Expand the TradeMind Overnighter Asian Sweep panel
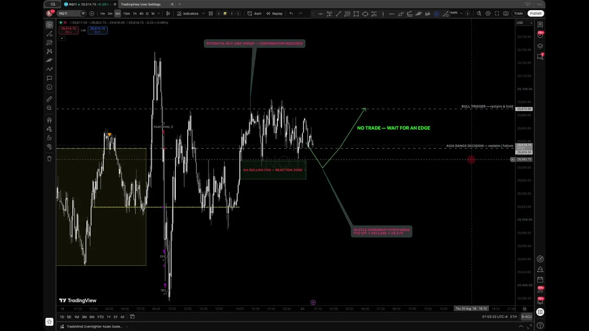 click(x=126, y=326)
